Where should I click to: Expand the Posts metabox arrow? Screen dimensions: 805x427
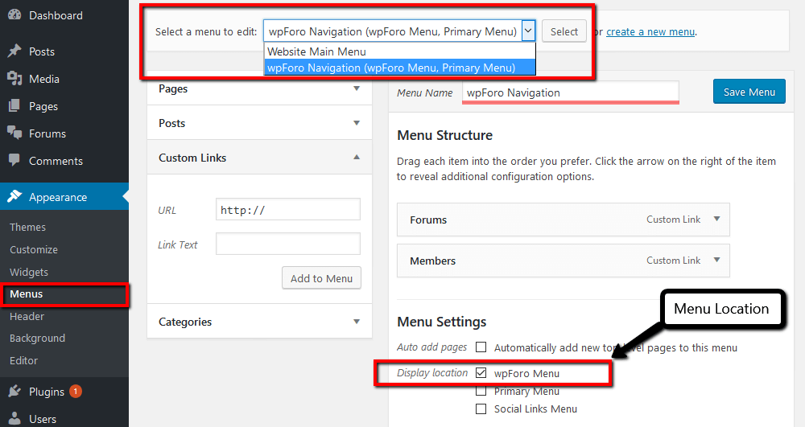[357, 122]
